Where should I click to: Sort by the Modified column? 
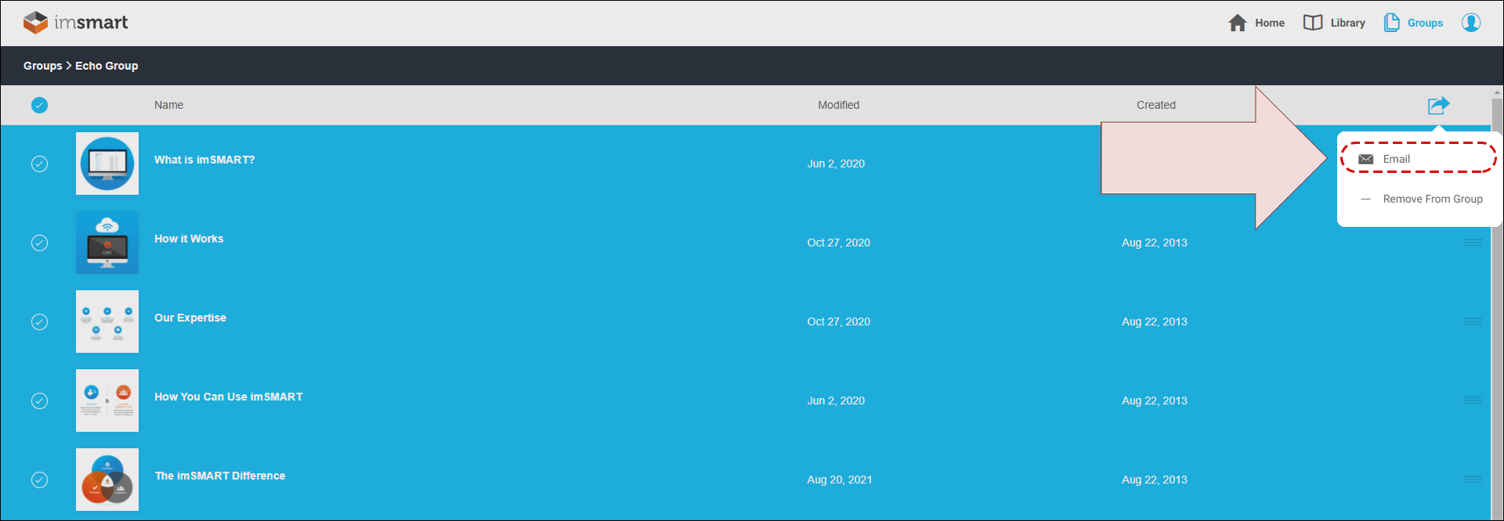838,105
